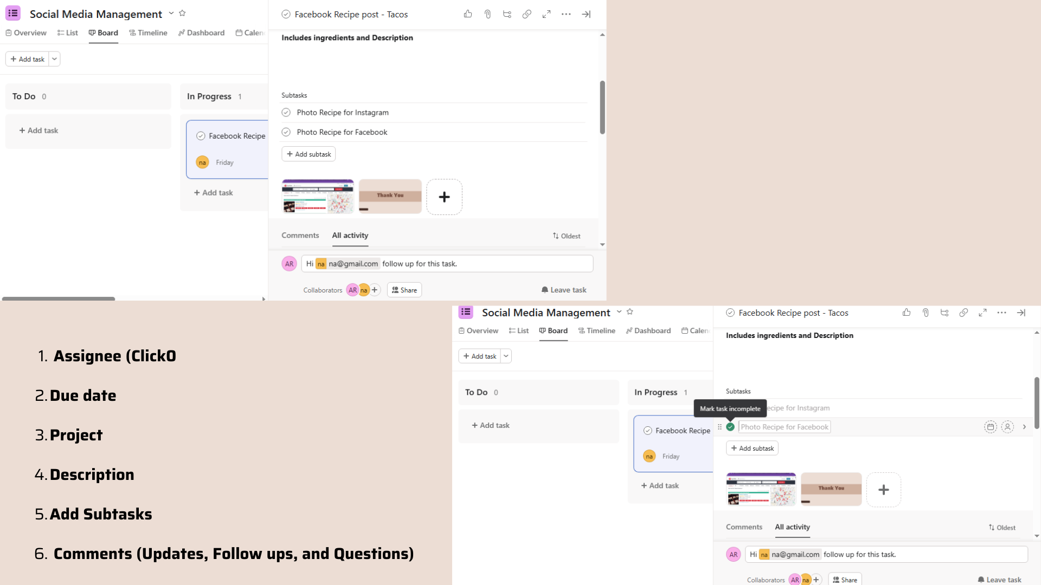Click the due date calendar icon on highlighted subtask

click(990, 427)
